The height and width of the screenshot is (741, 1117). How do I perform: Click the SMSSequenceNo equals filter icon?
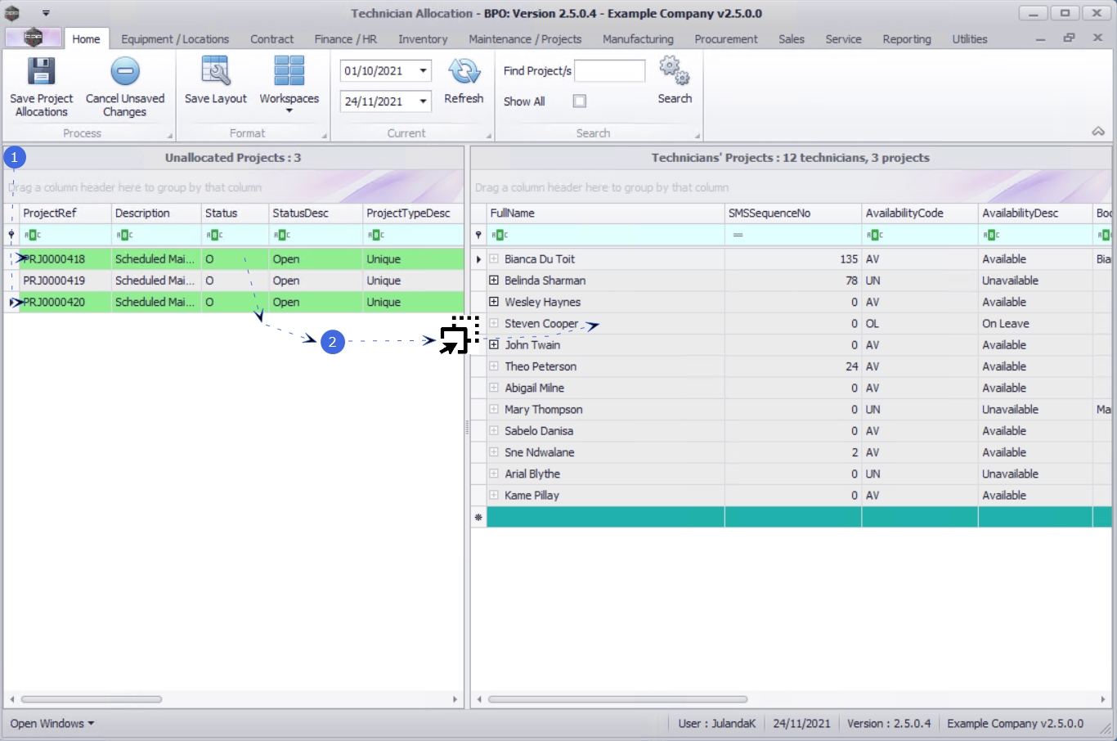pyautogui.click(x=738, y=236)
